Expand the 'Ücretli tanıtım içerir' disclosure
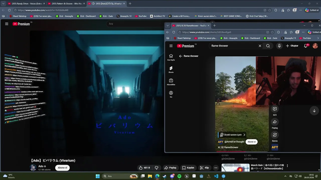The height and width of the screenshot is (180, 321). 232,135
